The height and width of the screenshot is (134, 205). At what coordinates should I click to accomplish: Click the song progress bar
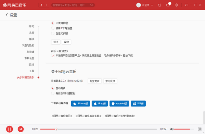[98, 129]
